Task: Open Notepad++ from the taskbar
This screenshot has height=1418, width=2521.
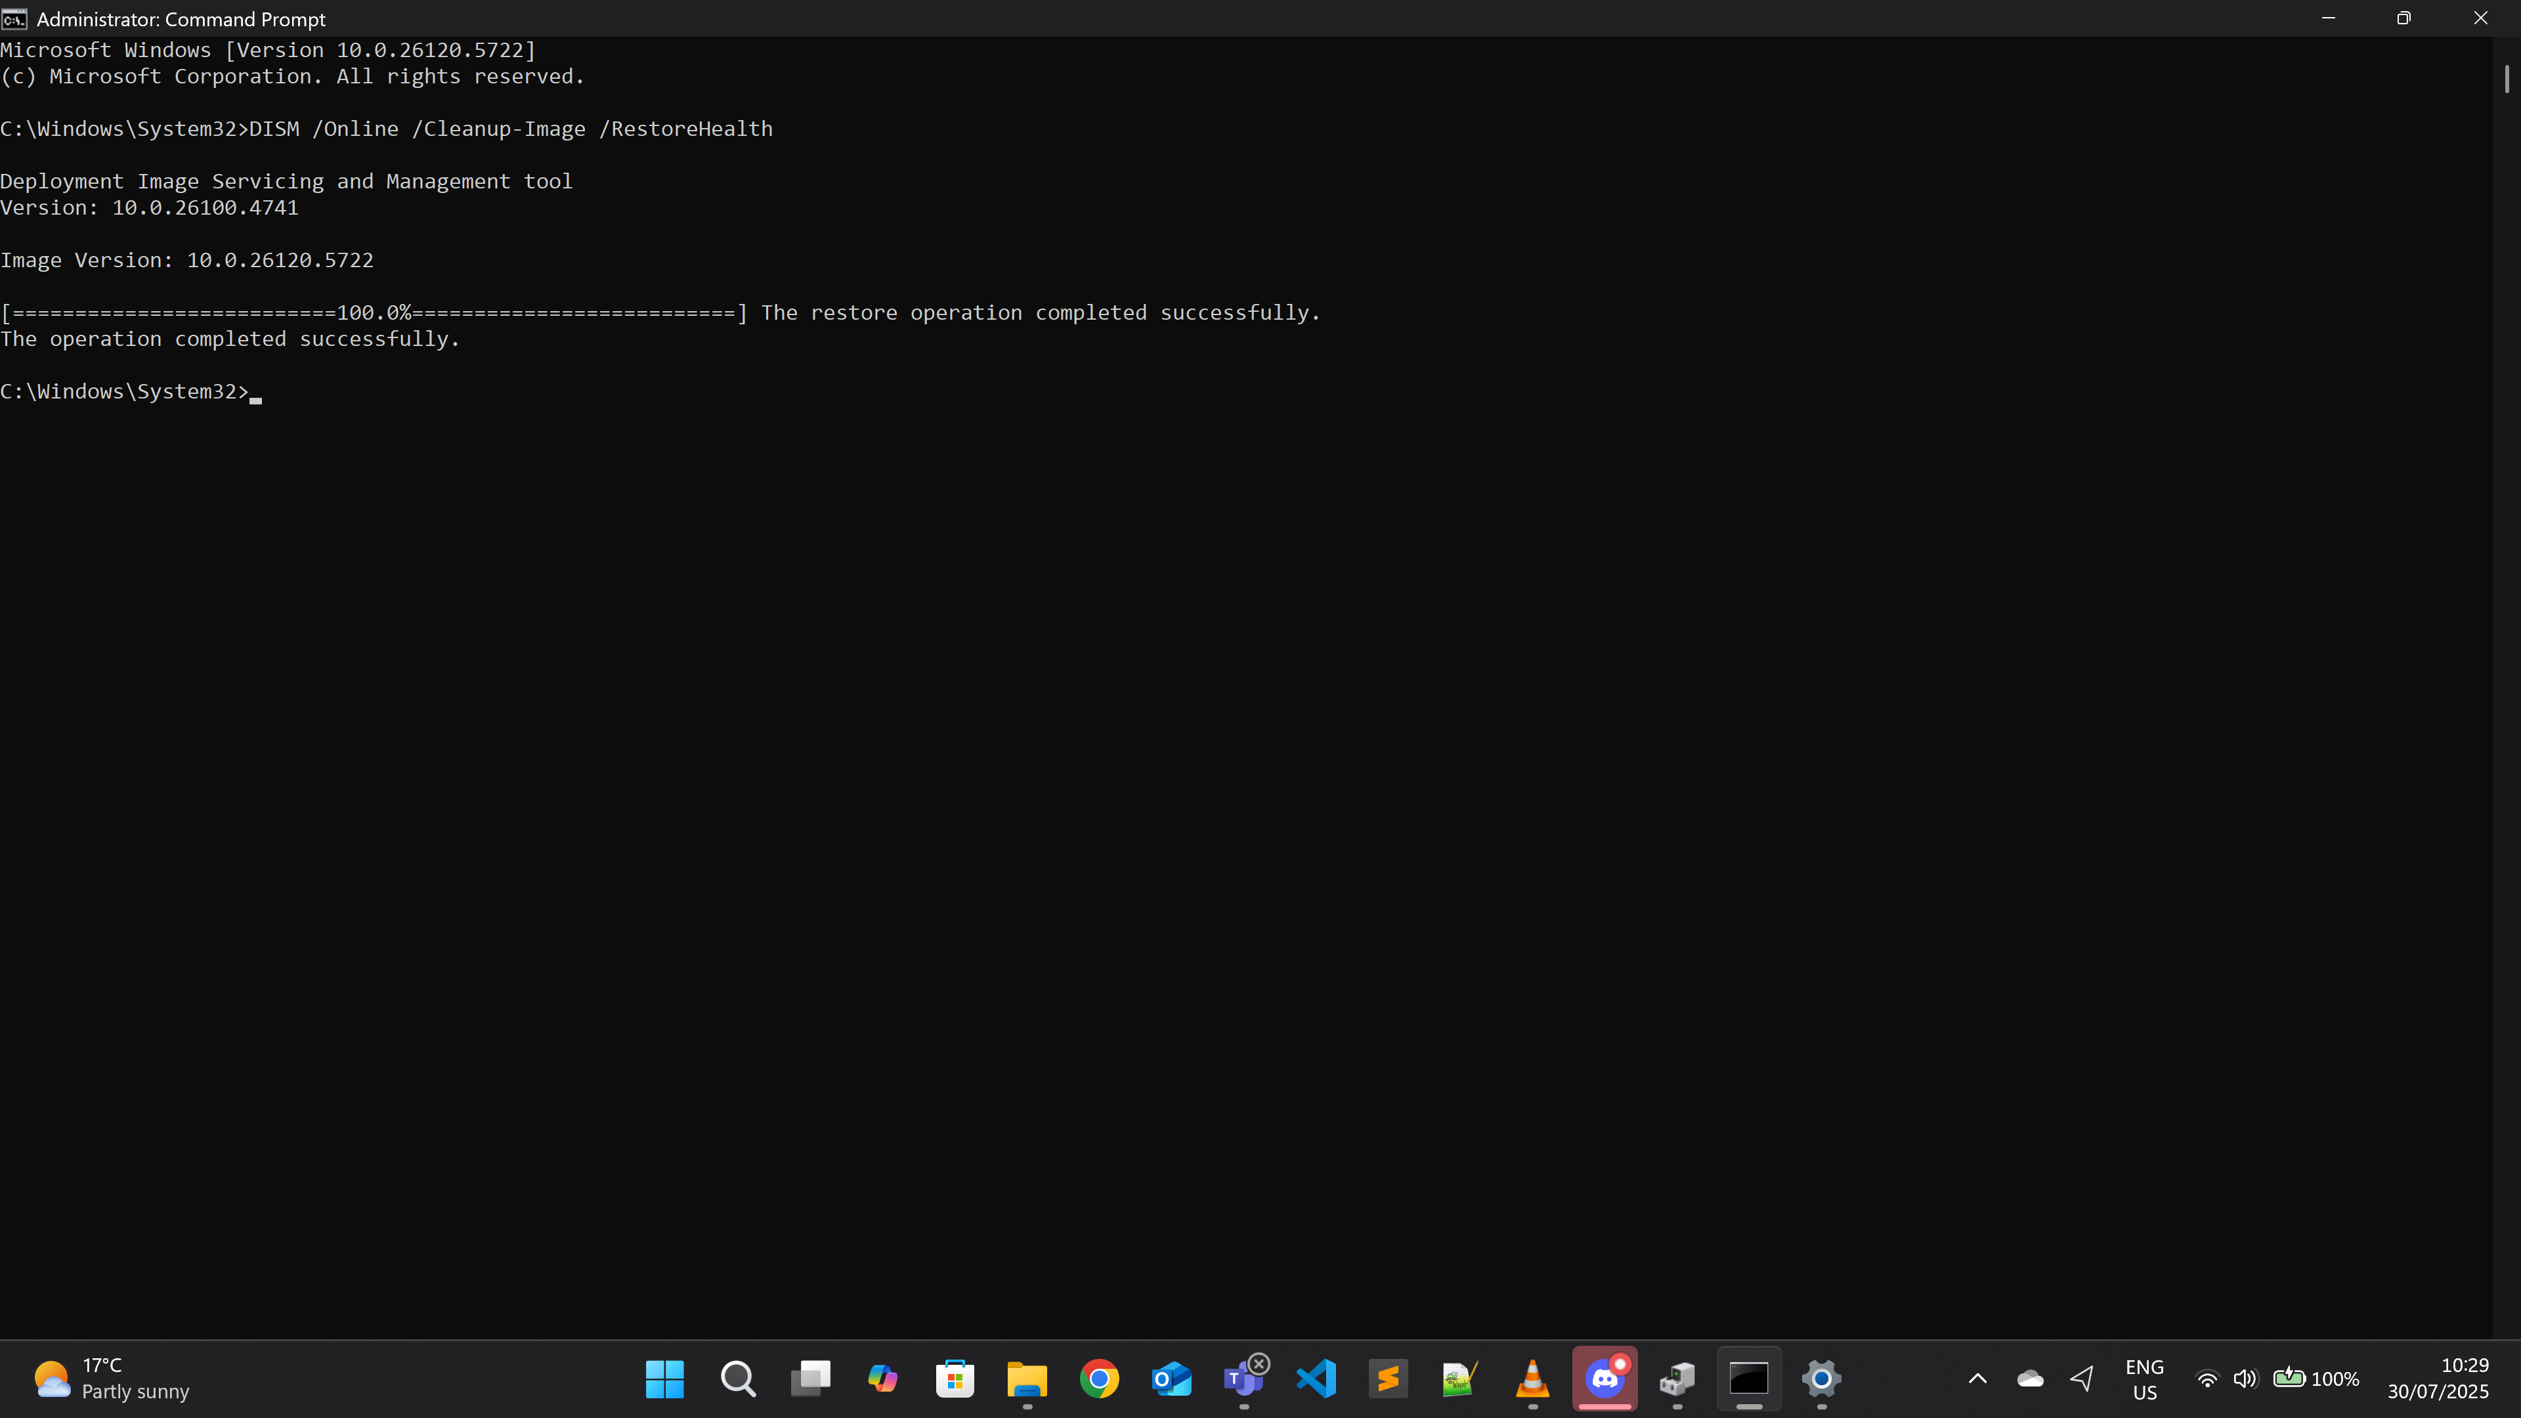Action: tap(1460, 1379)
